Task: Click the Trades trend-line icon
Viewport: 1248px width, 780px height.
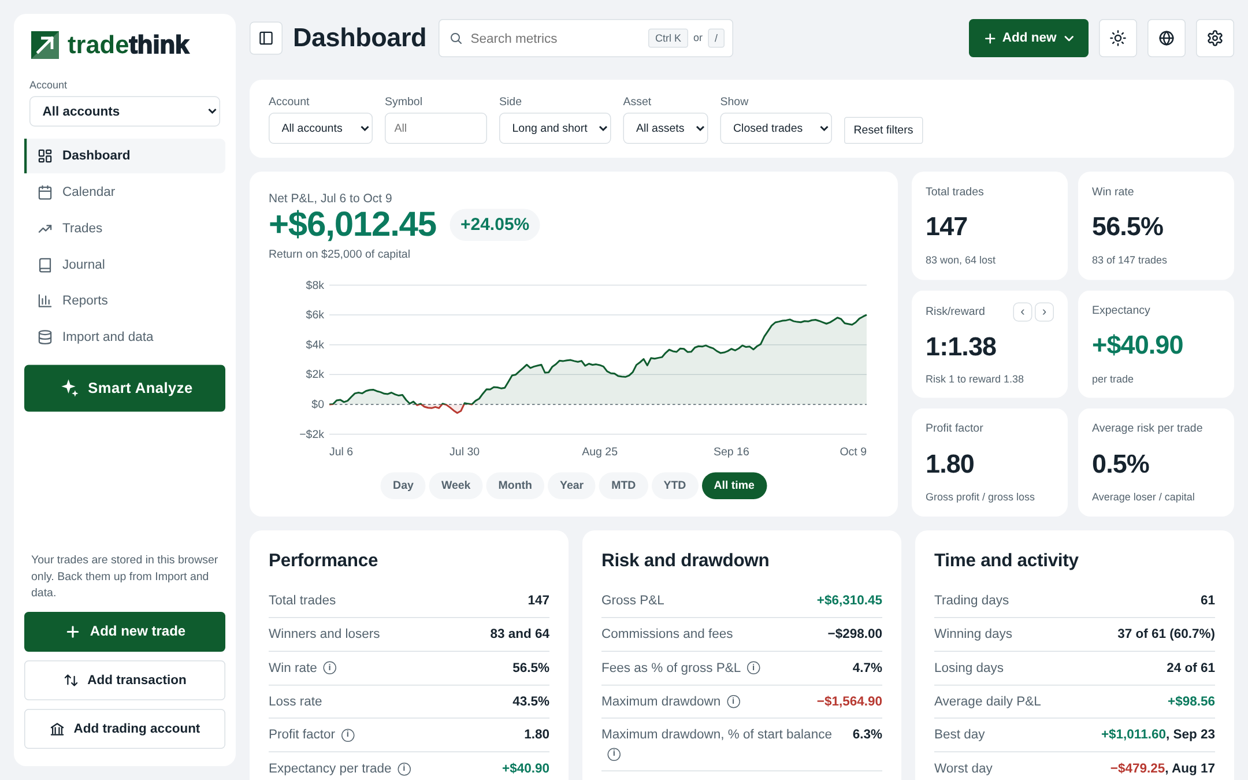Action: [45, 228]
